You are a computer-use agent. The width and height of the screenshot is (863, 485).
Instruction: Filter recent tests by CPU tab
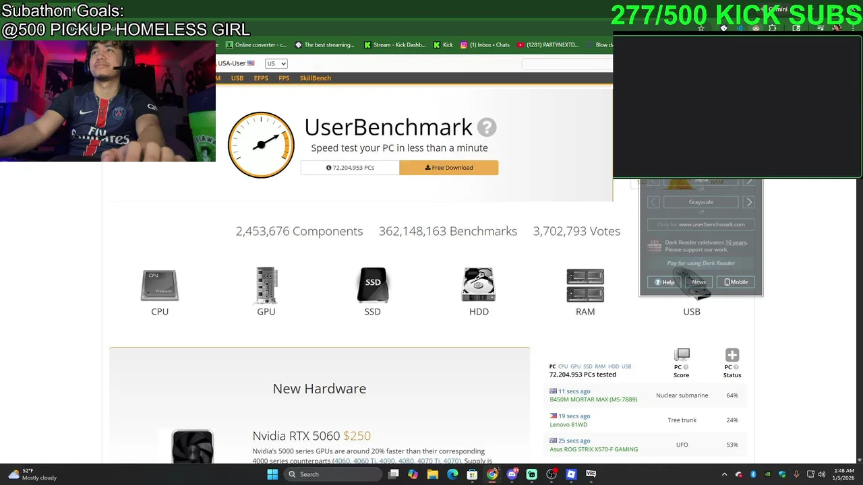point(563,366)
